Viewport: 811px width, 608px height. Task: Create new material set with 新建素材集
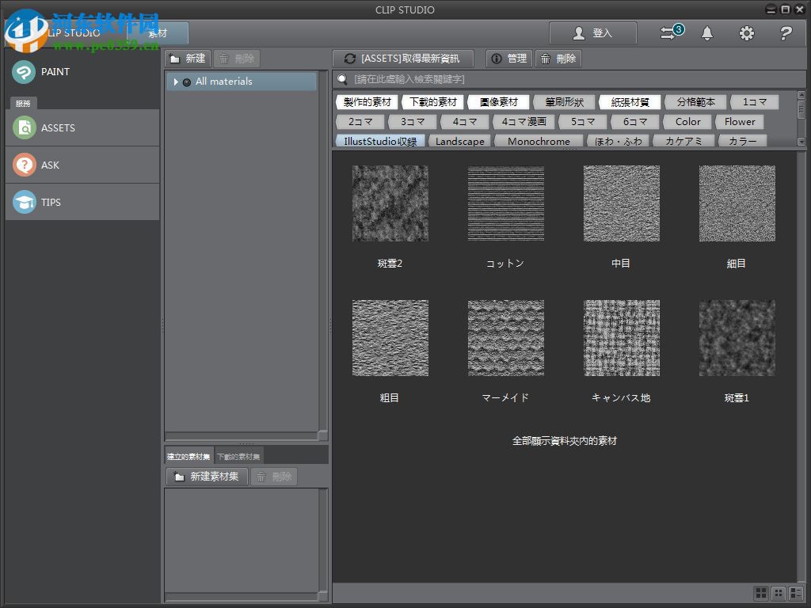206,477
